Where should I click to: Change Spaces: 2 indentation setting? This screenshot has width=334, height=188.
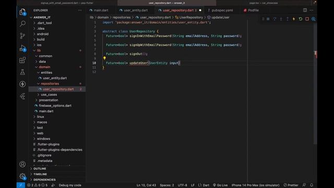pyautogui.click(x=167, y=185)
